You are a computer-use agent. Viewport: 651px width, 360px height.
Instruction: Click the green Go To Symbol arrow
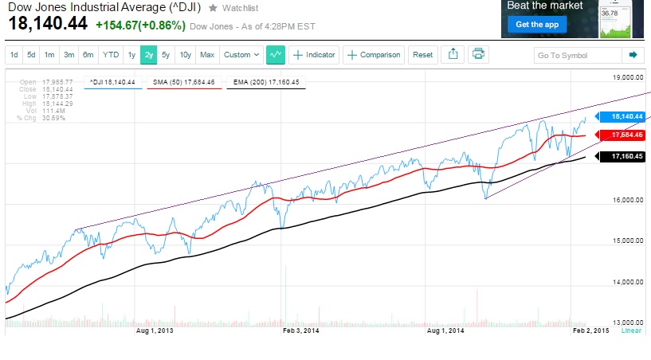(633, 55)
